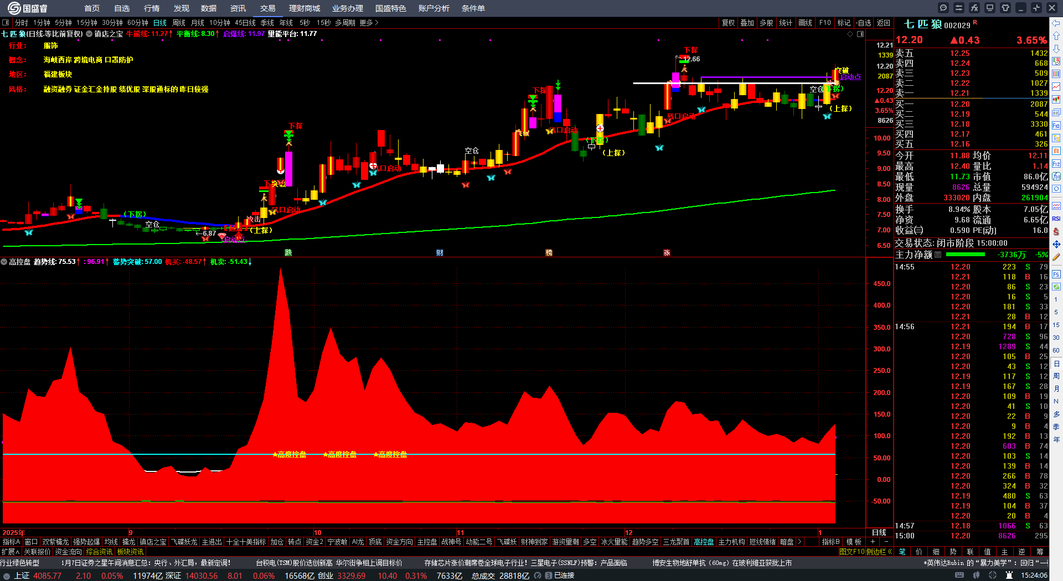The height and width of the screenshot is (581, 1063).
Task: Switch to the 60分钟 period tab
Action: (138, 23)
